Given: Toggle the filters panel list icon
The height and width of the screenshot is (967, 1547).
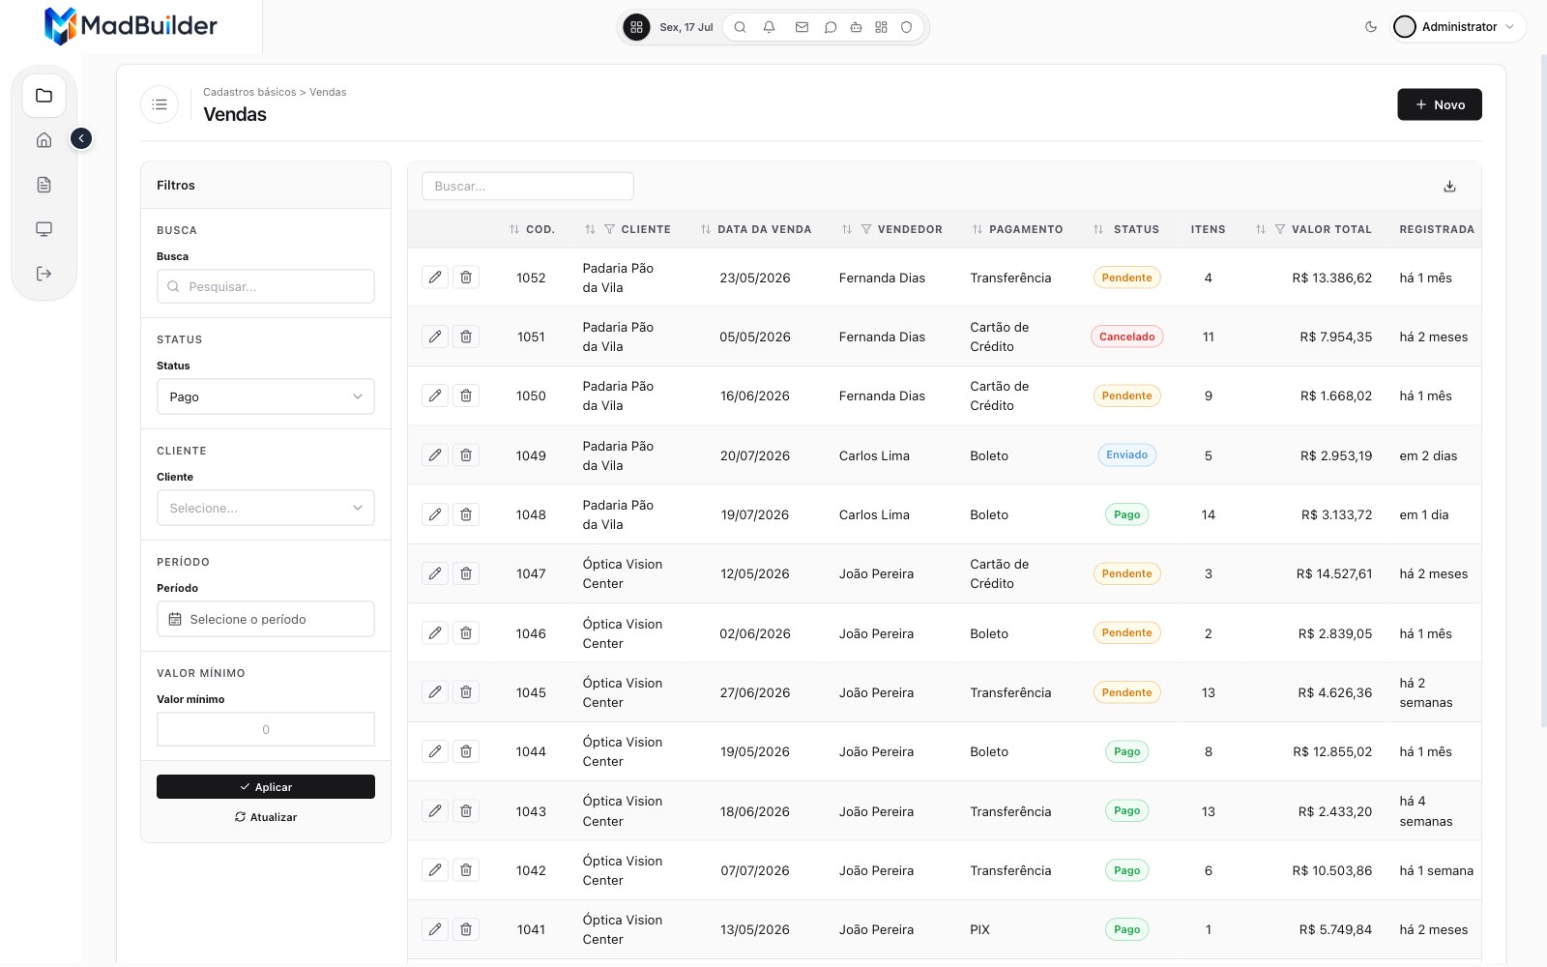Looking at the screenshot, I should 160,104.
